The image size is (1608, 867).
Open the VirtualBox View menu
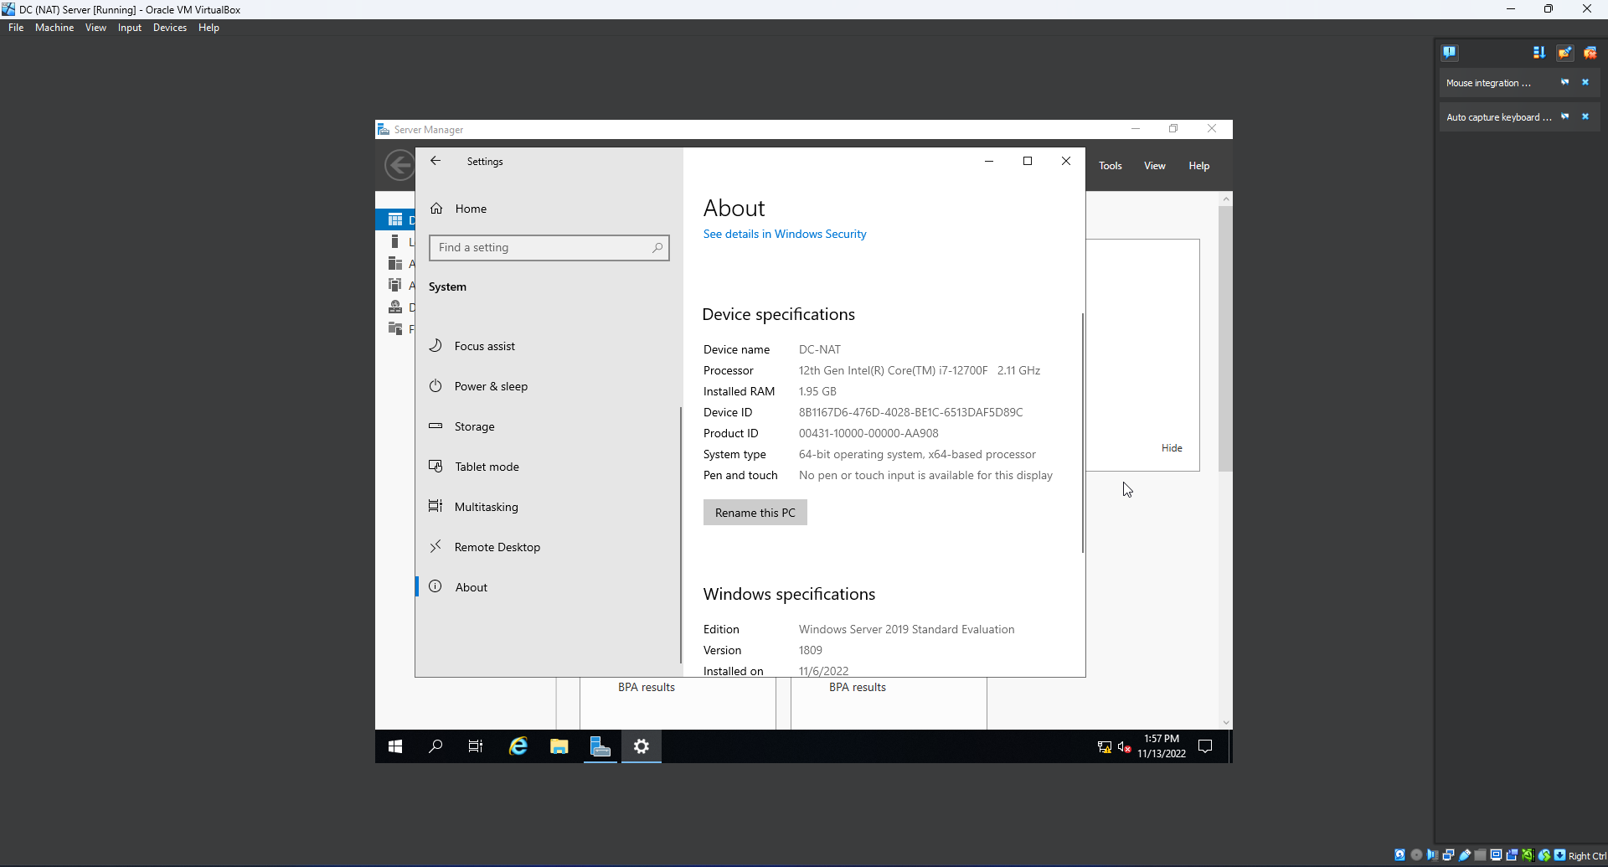(95, 28)
